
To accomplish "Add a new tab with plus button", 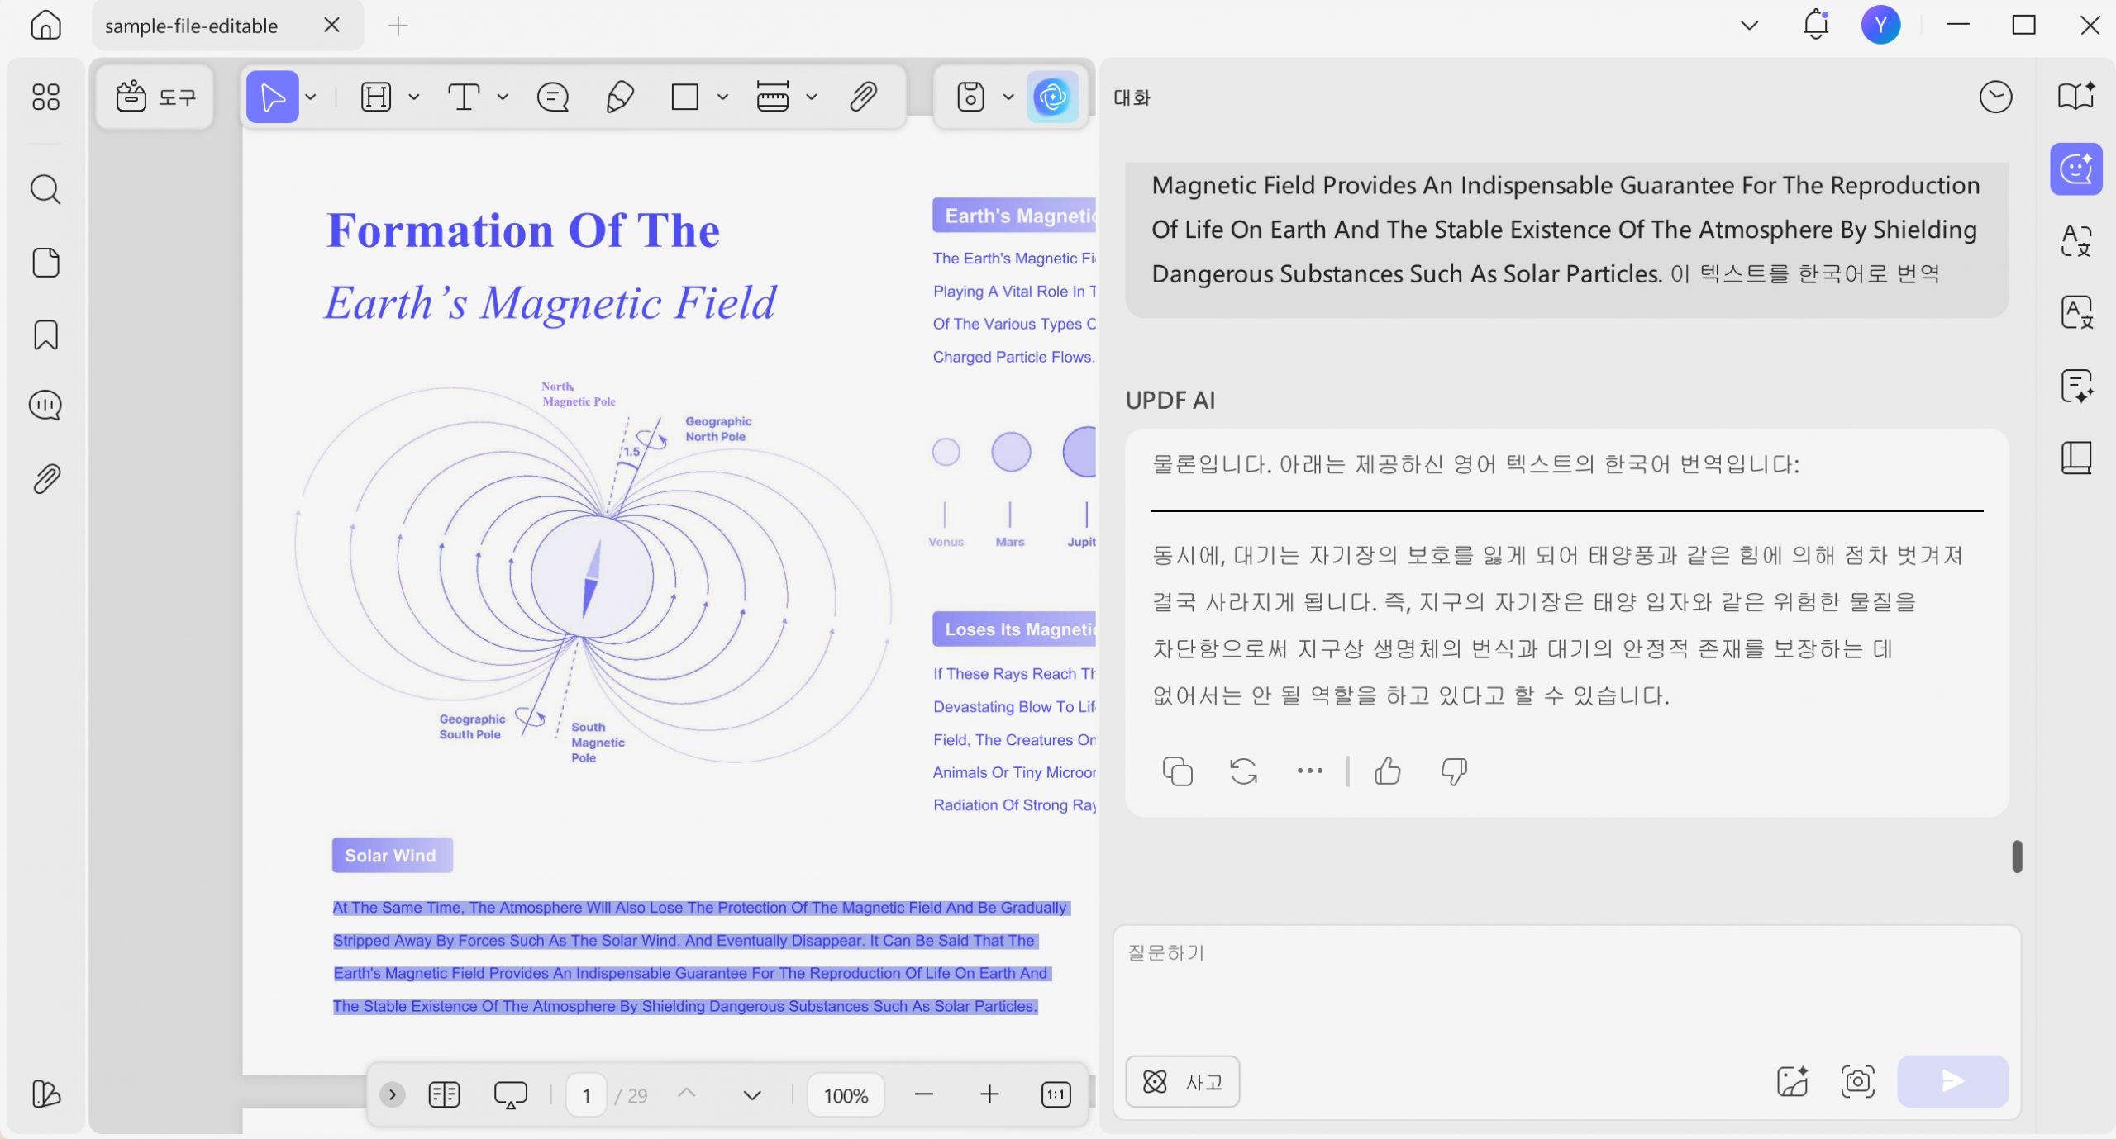I will [398, 26].
